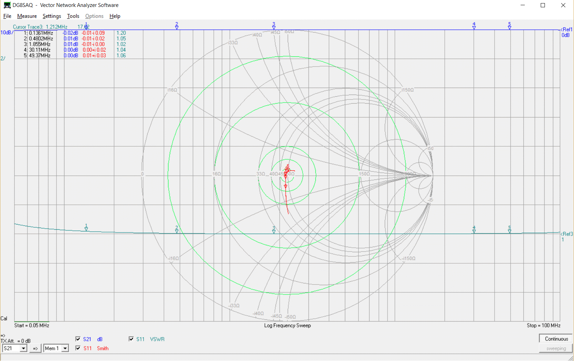
Task: Click the sweeping status button
Action: point(556,349)
